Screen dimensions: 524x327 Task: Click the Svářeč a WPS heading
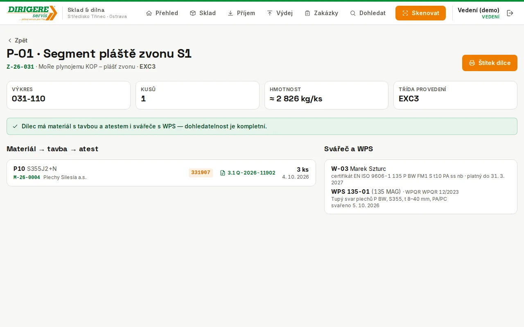tap(348, 149)
